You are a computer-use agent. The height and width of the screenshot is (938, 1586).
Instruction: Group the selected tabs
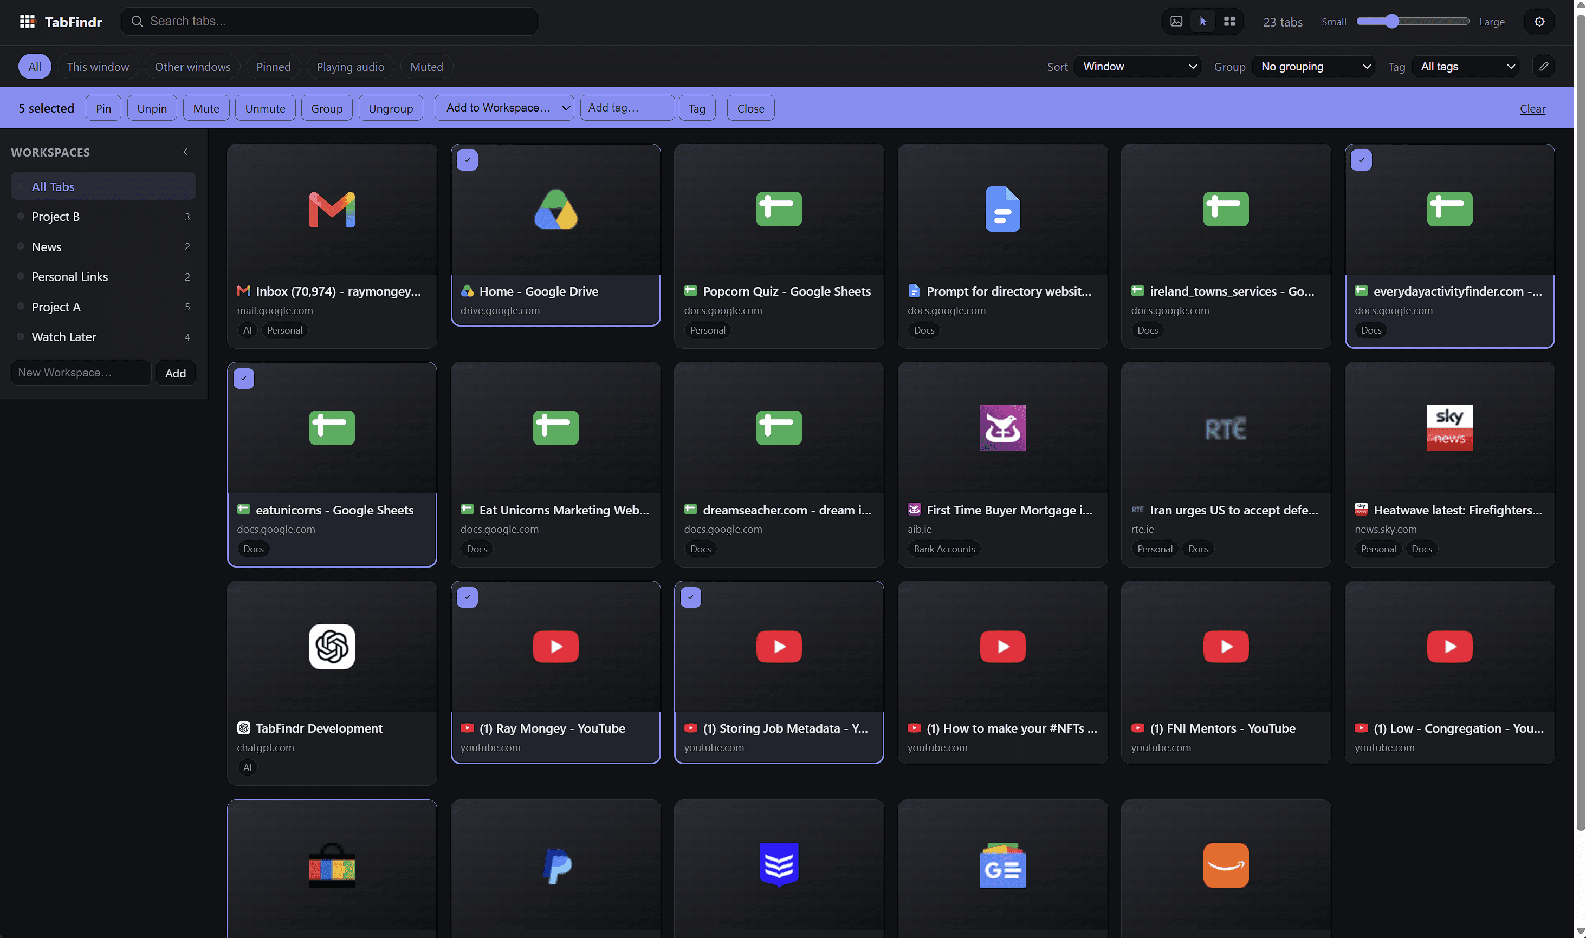point(326,108)
